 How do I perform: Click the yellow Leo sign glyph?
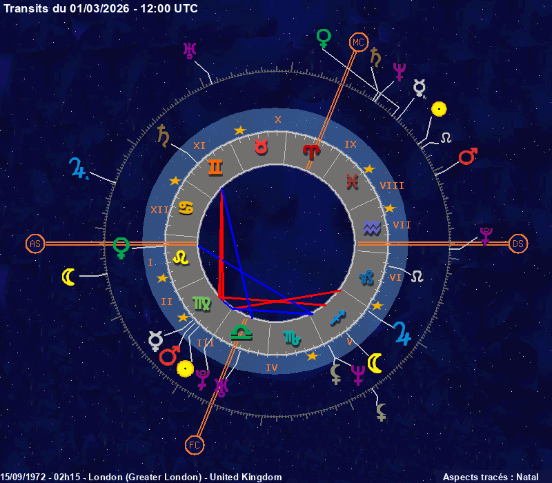(x=179, y=257)
